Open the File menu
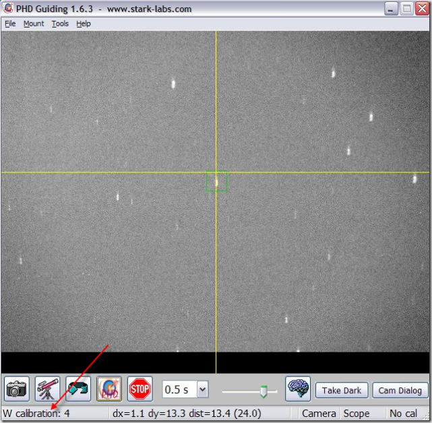This screenshot has width=432, height=423. 10,24
